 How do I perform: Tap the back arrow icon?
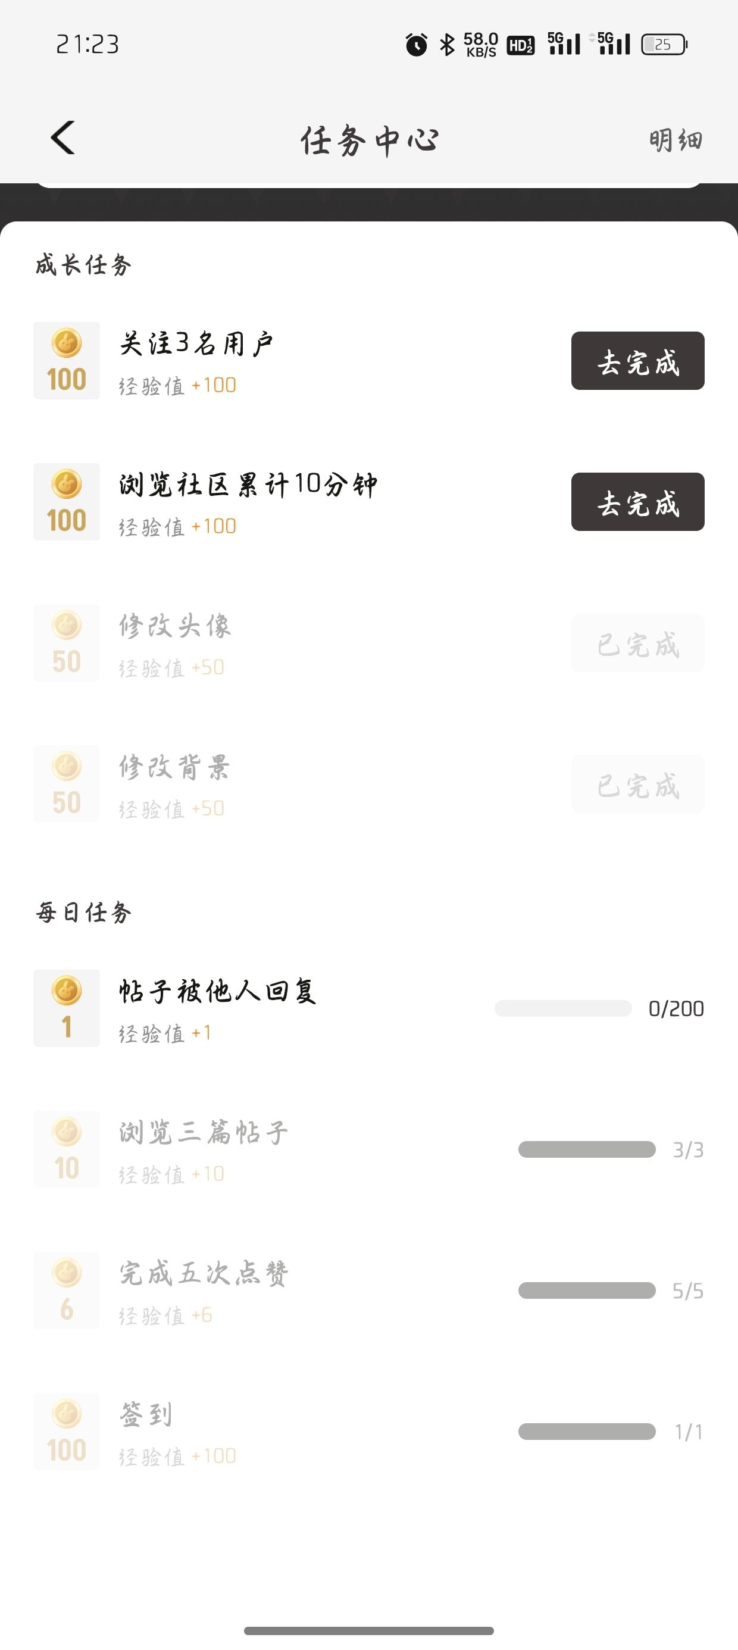(x=62, y=137)
